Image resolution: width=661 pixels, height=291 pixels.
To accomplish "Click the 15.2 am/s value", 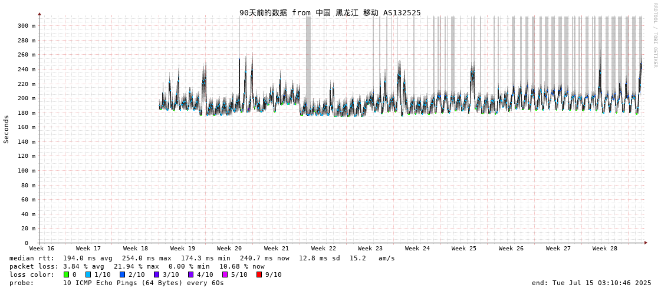I will point(372,258).
